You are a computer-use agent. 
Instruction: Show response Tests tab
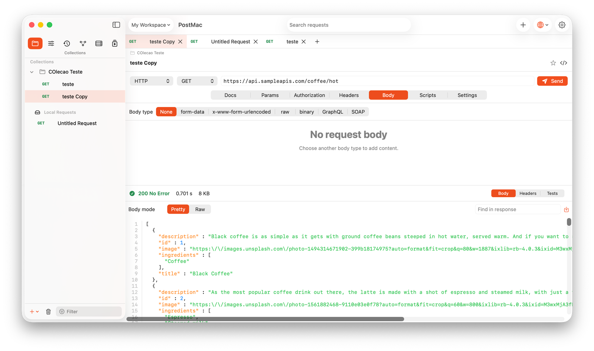[552, 194]
